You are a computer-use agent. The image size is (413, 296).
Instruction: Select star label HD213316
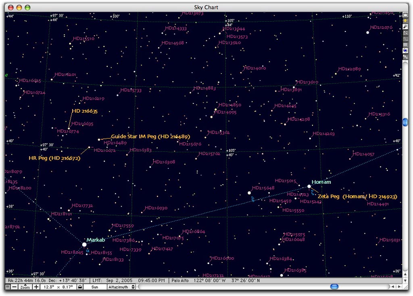379,114
